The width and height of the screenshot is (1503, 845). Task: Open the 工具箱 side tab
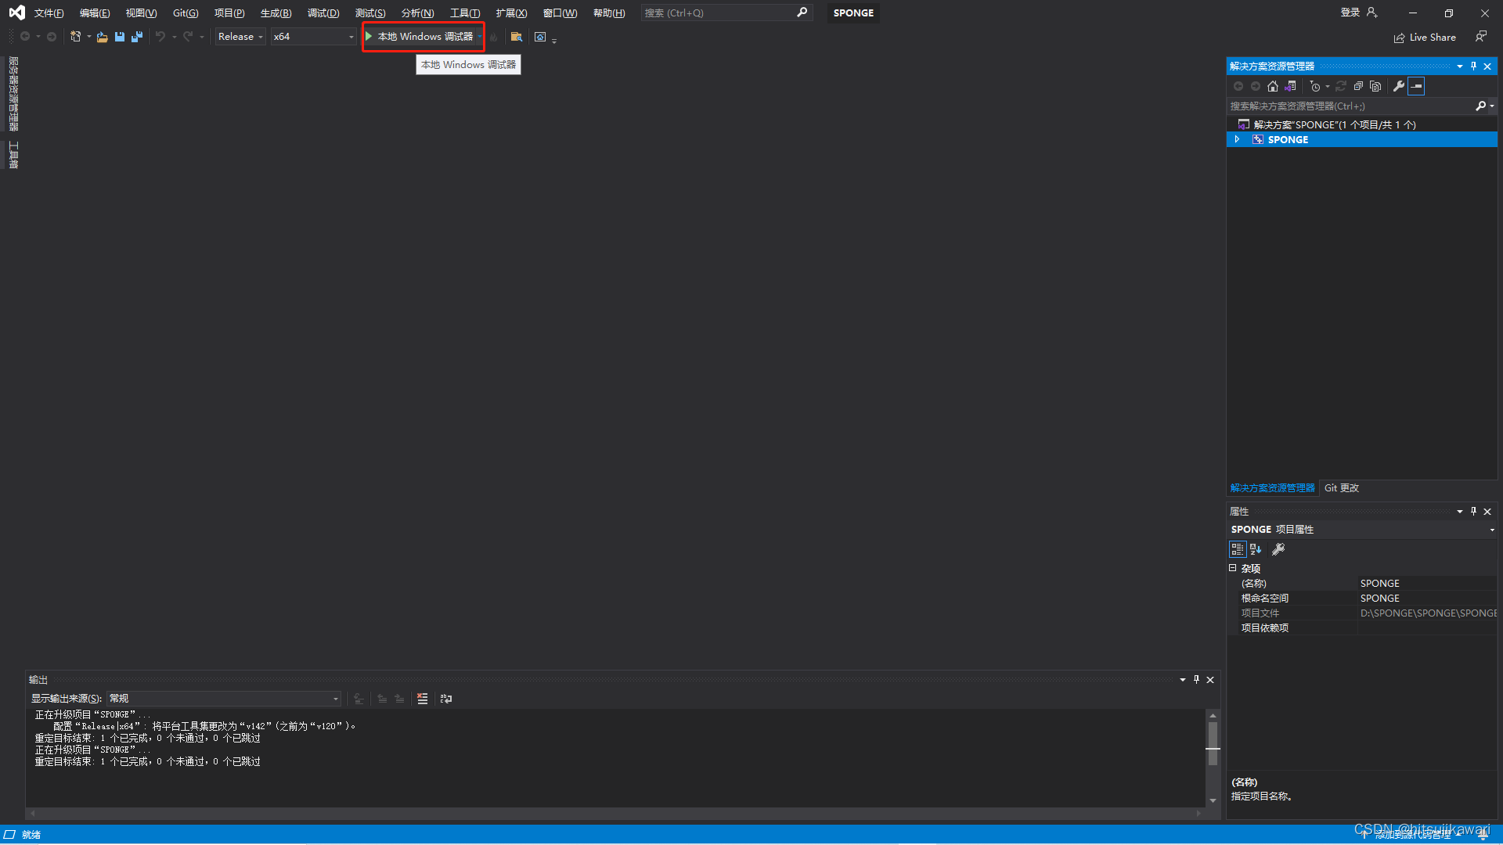(x=13, y=155)
